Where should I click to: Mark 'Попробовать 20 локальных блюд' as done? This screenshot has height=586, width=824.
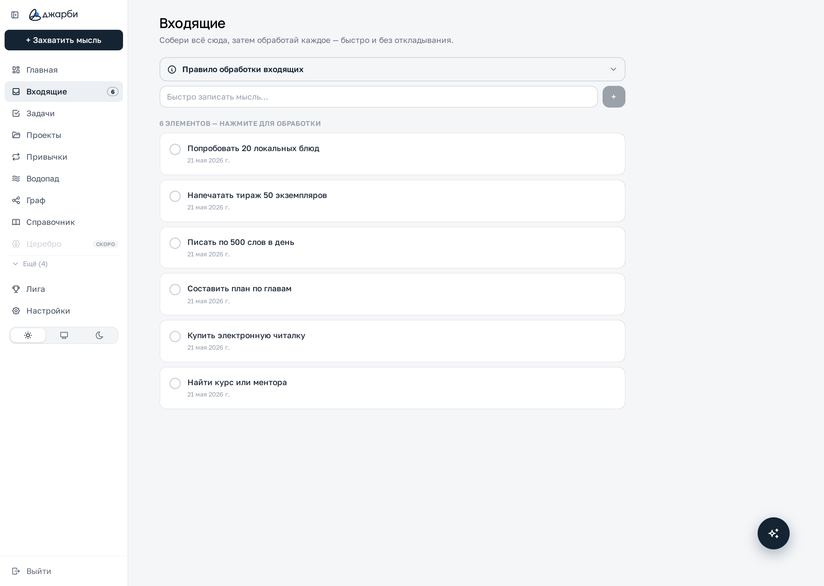tap(175, 149)
